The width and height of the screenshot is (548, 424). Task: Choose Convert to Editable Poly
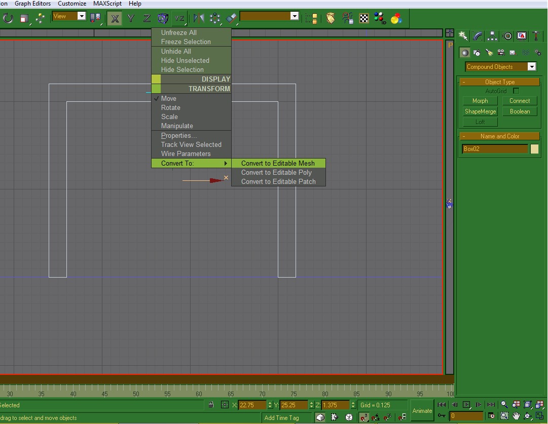[278, 172]
